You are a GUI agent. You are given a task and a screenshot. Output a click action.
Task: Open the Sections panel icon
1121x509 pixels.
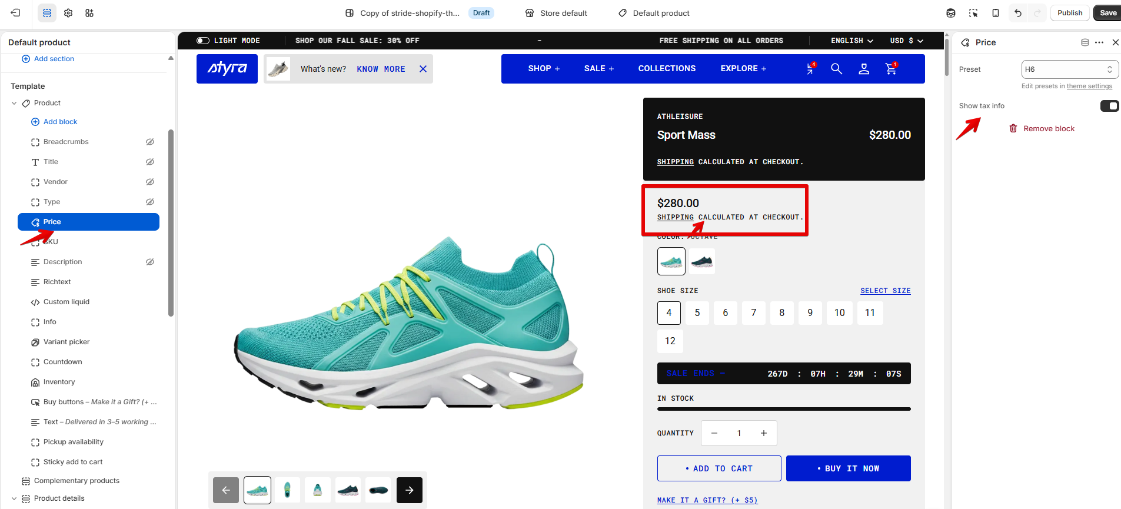click(47, 13)
